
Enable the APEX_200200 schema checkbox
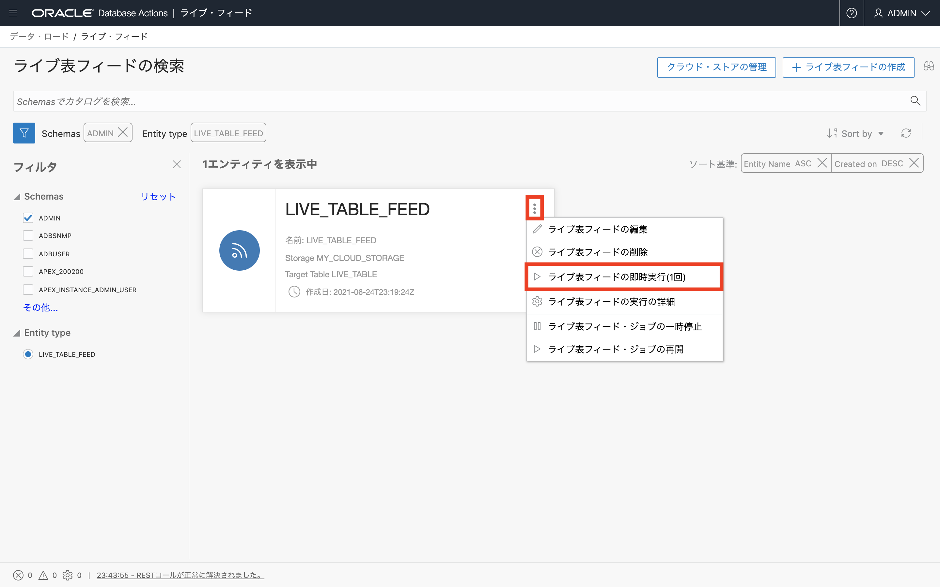coord(28,271)
